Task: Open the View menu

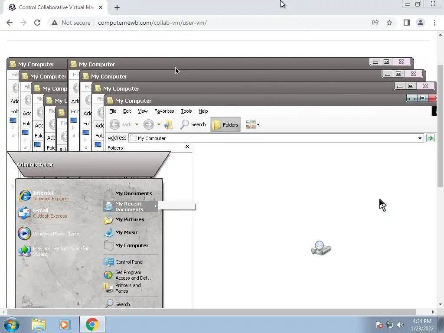Action: (x=143, y=111)
